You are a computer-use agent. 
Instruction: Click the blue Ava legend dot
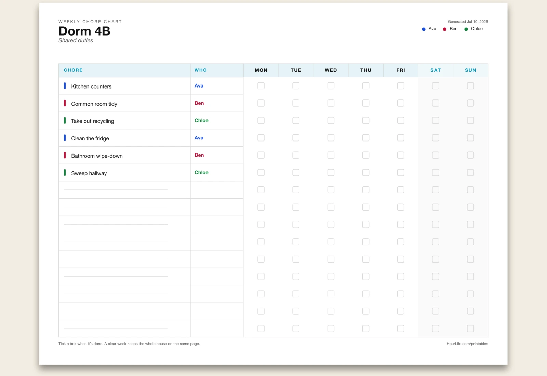[x=424, y=29]
